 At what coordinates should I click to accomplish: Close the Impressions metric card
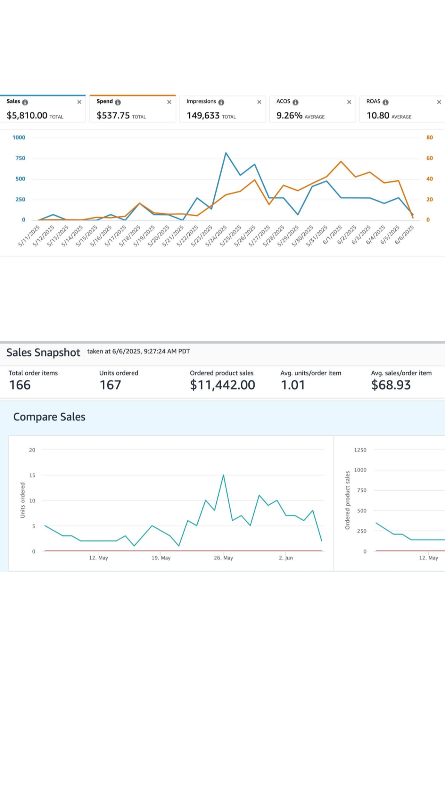pos(259,102)
